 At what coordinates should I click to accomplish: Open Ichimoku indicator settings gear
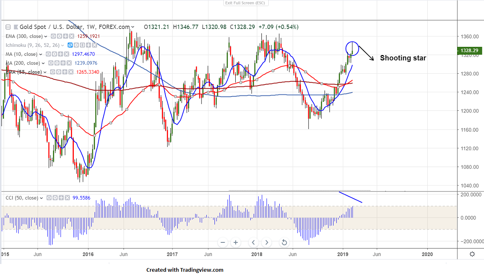[x=76, y=45]
